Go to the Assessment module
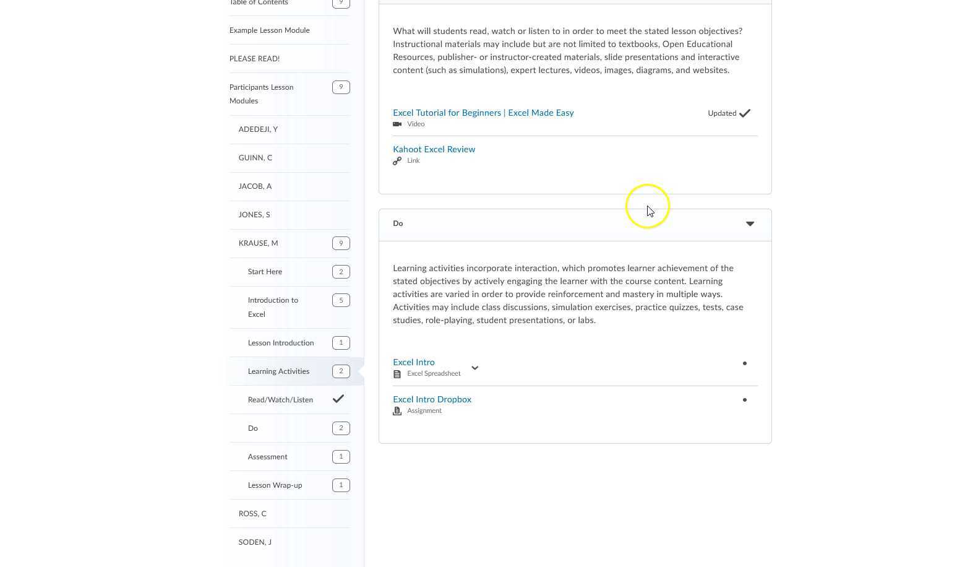The height and width of the screenshot is (567, 970). tap(267, 457)
